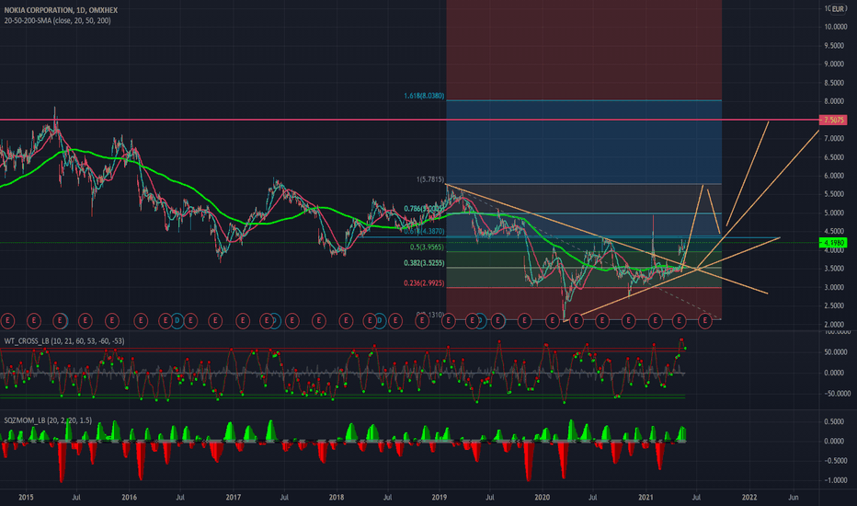Click the 0.618(4.3870) Fibonacci level label
Viewport: 857px width, 506px height.
point(424,232)
